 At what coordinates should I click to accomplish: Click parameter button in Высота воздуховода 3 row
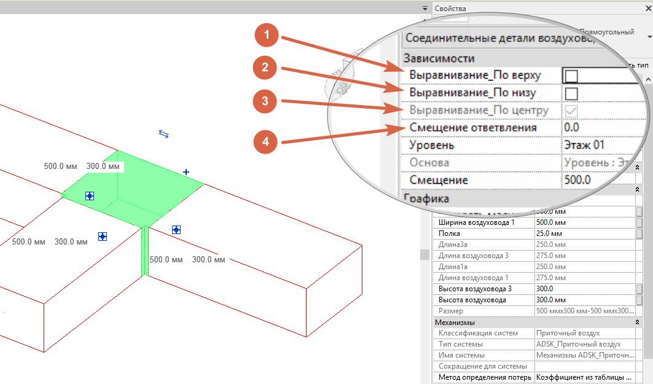coord(639,289)
